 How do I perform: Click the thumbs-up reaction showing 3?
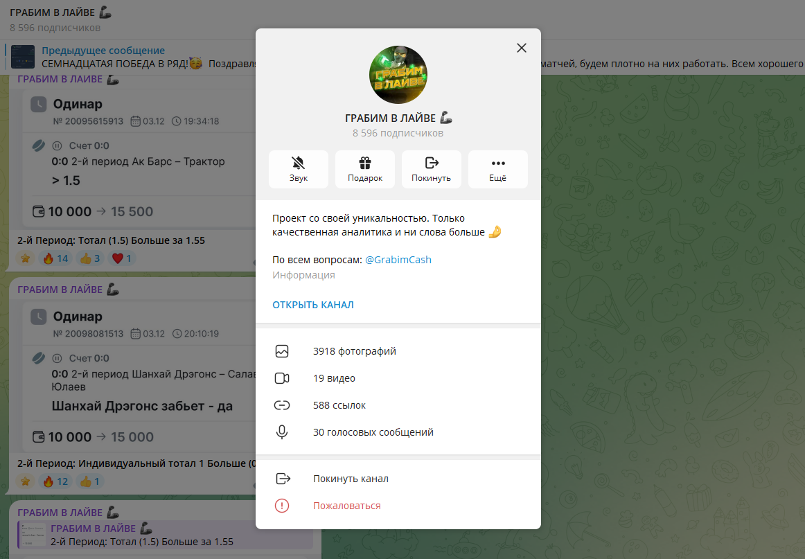[90, 258]
